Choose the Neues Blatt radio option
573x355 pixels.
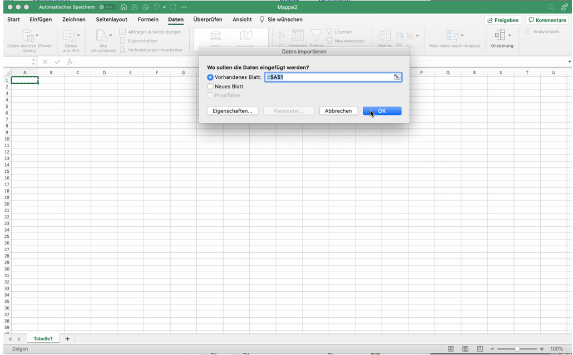[210, 87]
